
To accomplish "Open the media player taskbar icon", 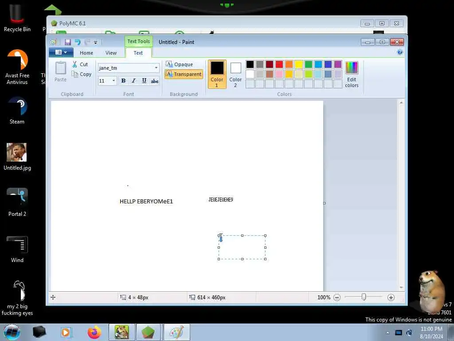I will coord(66,332).
